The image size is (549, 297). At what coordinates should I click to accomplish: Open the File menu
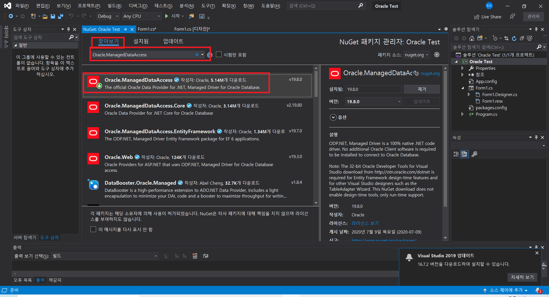(x=22, y=6)
